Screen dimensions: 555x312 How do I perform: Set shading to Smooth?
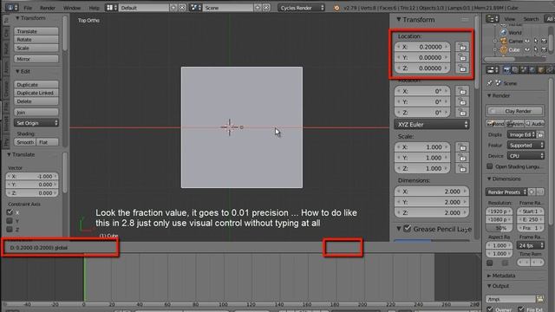click(25, 142)
